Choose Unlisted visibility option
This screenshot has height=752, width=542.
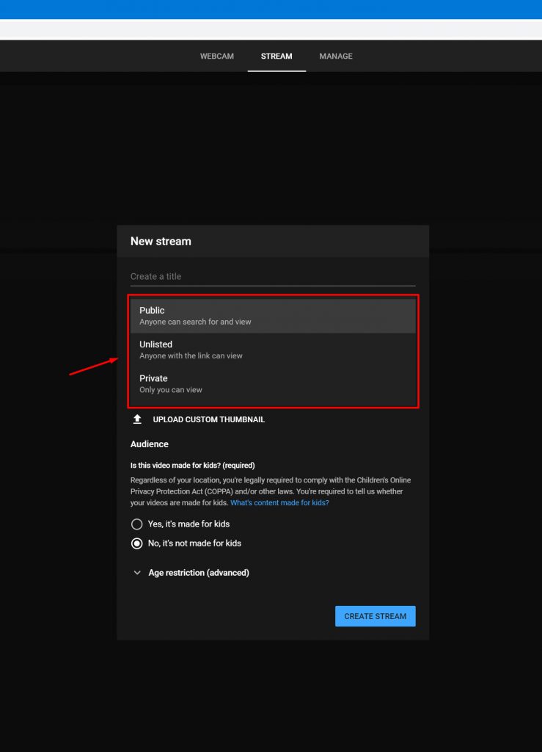coord(273,350)
